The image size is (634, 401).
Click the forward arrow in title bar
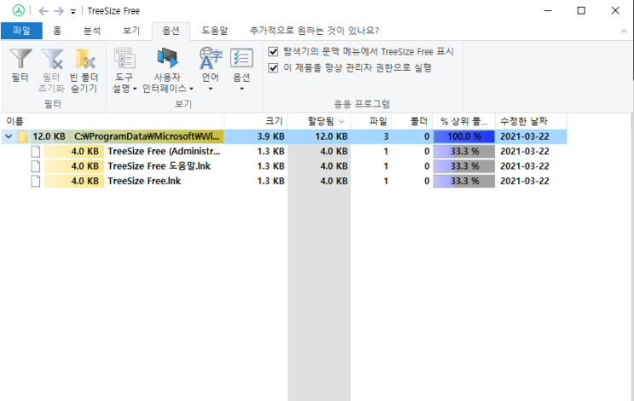(59, 11)
